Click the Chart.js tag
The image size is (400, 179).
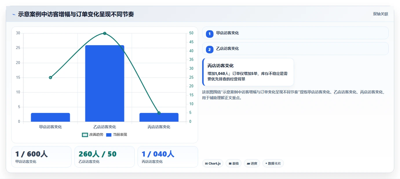(213, 163)
